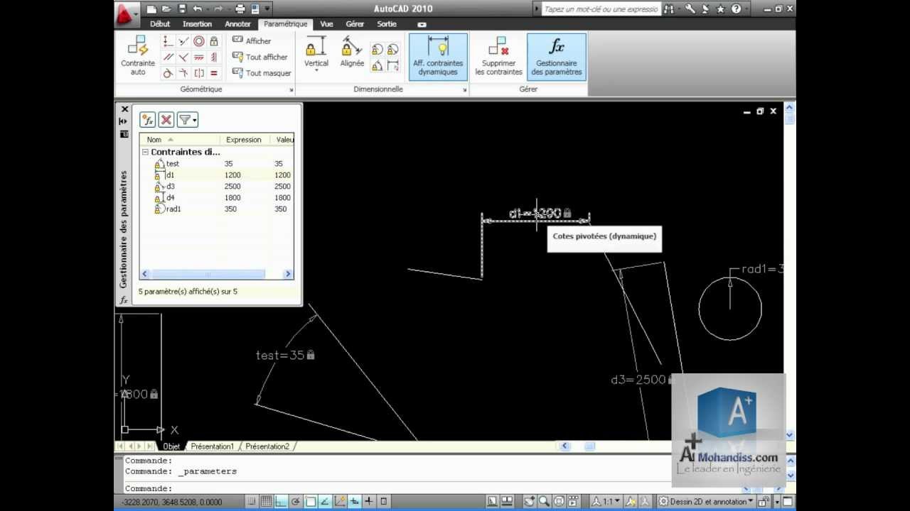Image resolution: width=910 pixels, height=511 pixels.
Task: Select the Smooth constraint icon
Action: pyautogui.click(x=183, y=73)
